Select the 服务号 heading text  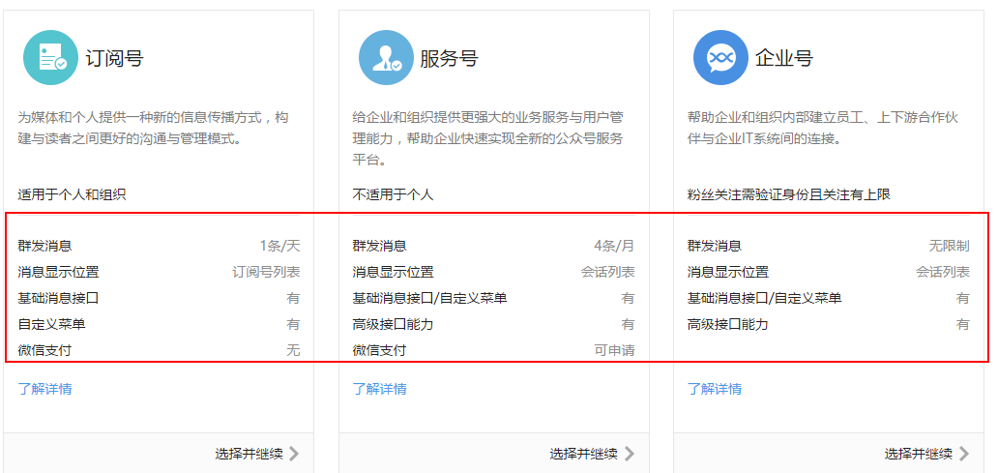point(449,58)
